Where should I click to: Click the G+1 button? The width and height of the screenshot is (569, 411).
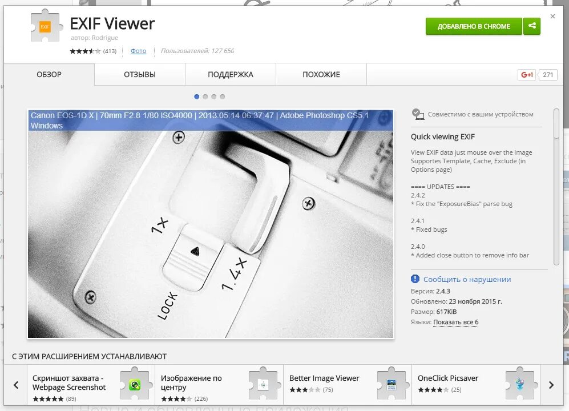click(527, 75)
